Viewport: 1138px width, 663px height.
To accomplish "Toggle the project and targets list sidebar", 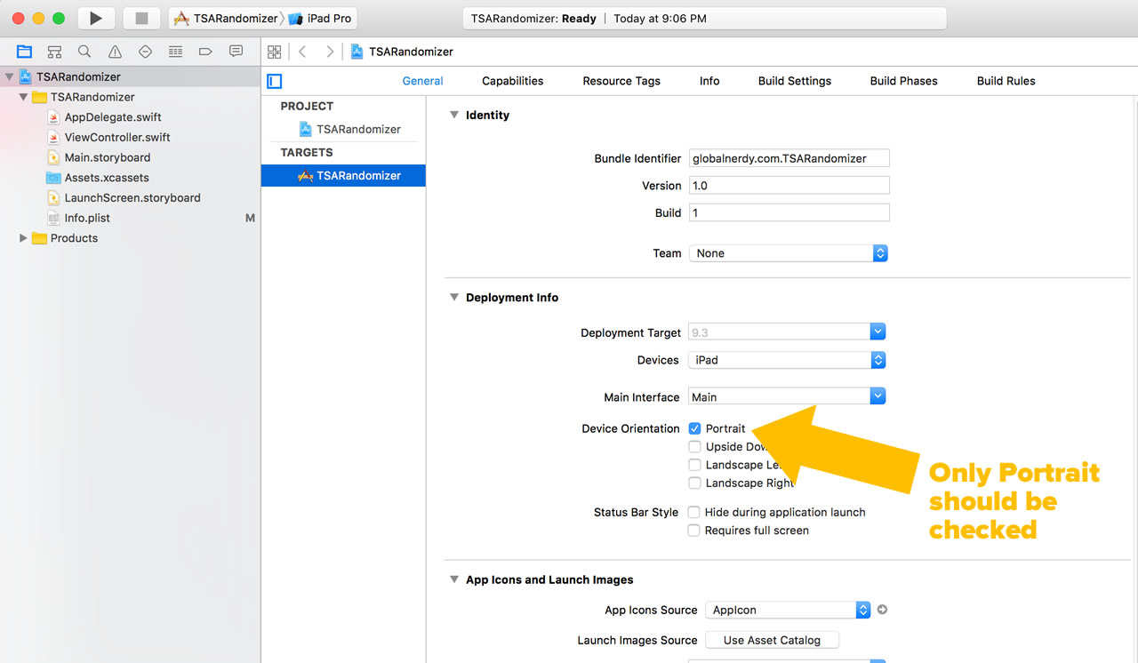I will click(275, 81).
